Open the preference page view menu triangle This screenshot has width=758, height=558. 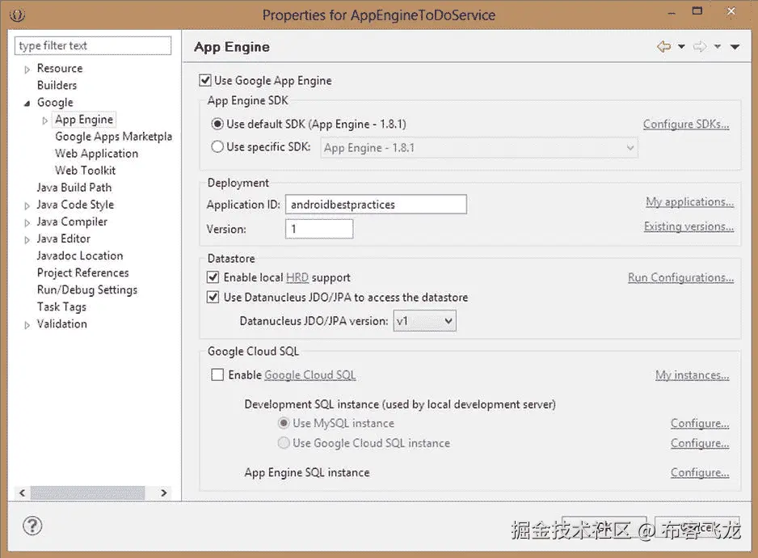[735, 47]
